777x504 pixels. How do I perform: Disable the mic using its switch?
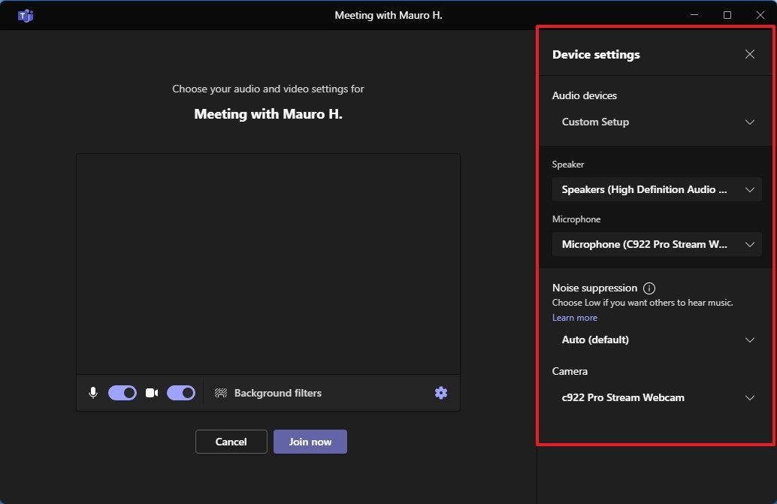[x=122, y=392]
